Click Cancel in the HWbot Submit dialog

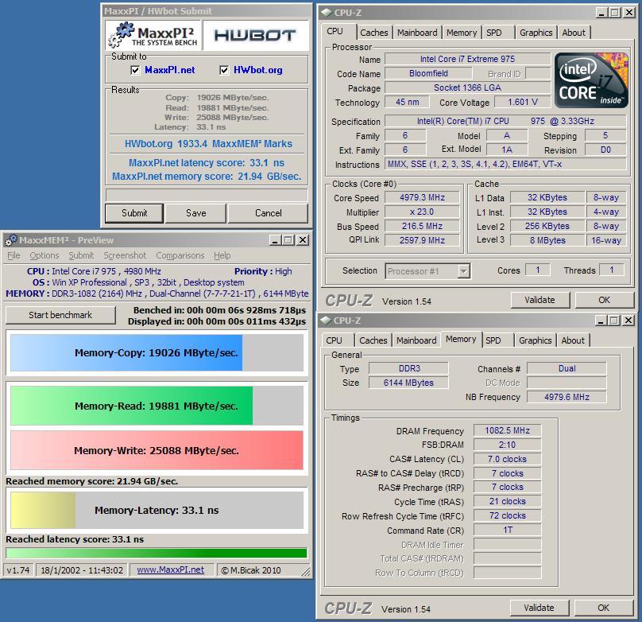269,213
